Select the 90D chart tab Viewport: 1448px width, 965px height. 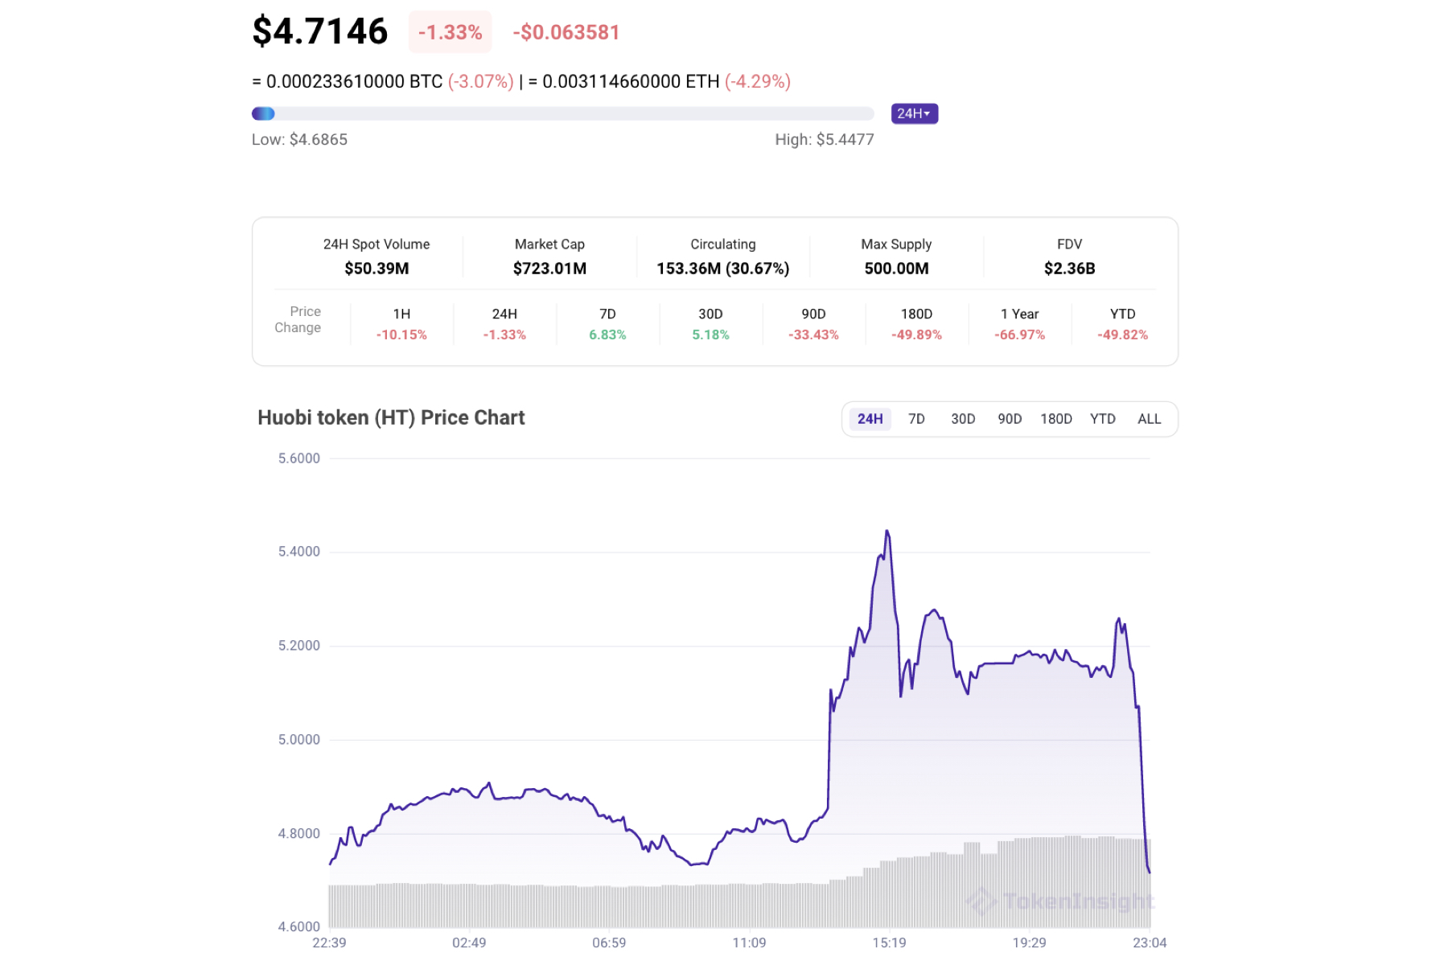(x=1010, y=418)
